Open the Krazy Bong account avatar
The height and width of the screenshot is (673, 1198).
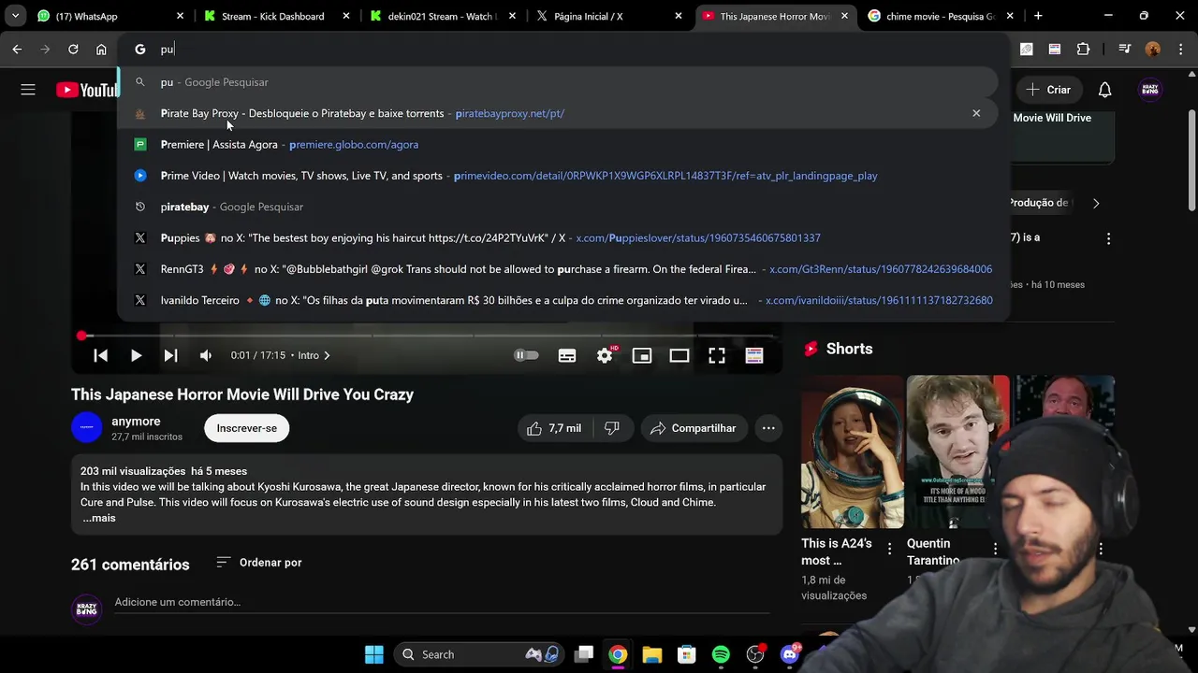click(1150, 90)
